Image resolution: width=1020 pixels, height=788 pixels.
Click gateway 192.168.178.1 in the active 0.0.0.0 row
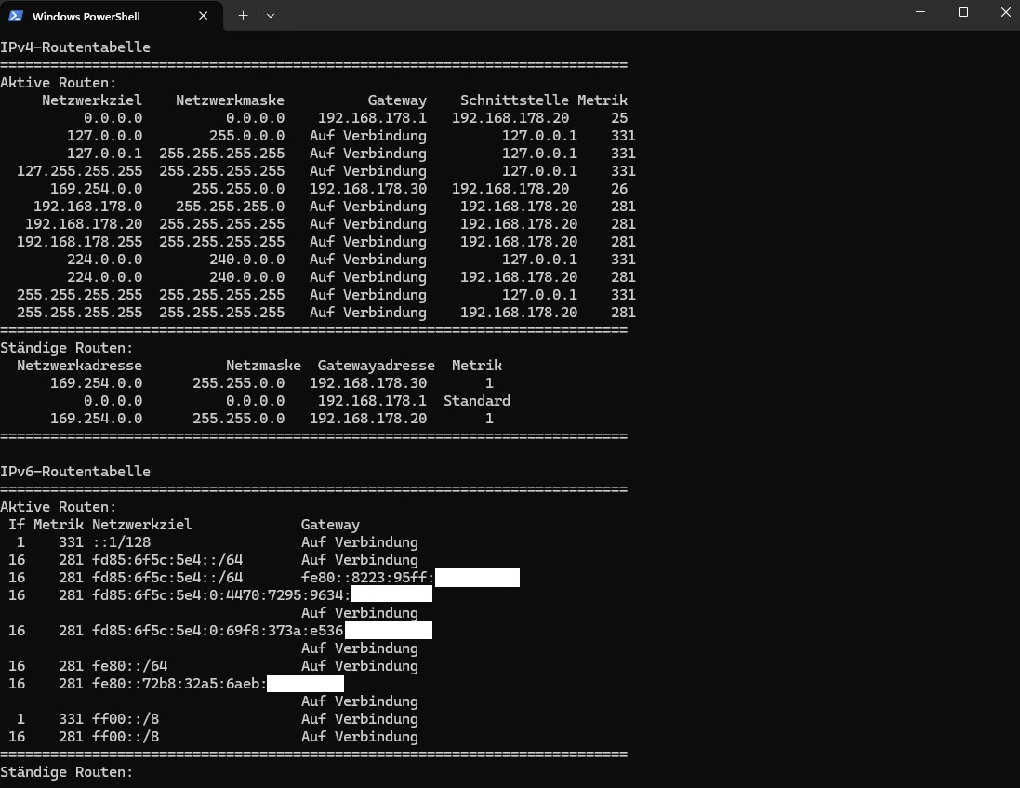click(x=372, y=118)
